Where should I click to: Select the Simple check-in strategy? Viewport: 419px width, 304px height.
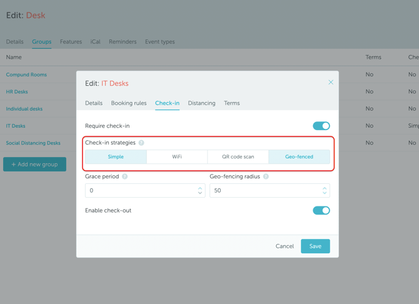[x=116, y=157]
